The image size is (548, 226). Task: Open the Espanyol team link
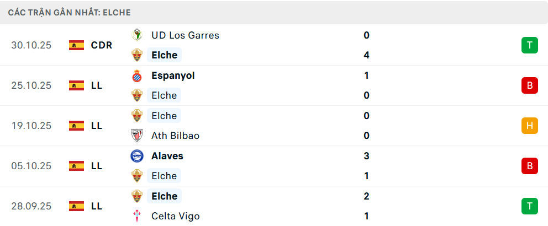coord(173,76)
